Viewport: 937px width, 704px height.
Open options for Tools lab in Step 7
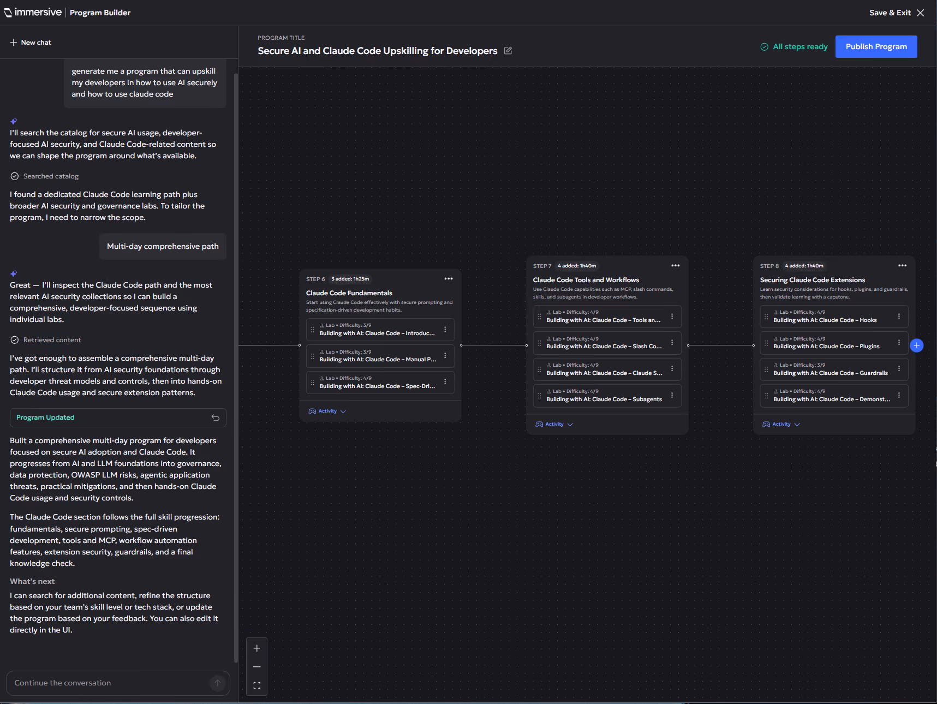tap(672, 317)
